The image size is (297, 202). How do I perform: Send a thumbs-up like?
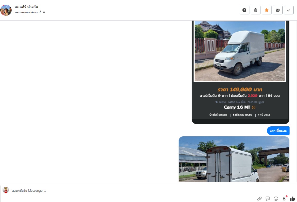(x=292, y=199)
